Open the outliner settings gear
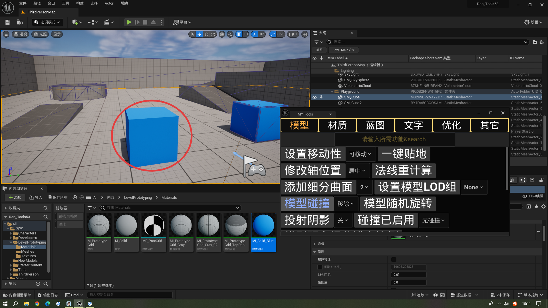This screenshot has height=308, width=548. pos(542,42)
